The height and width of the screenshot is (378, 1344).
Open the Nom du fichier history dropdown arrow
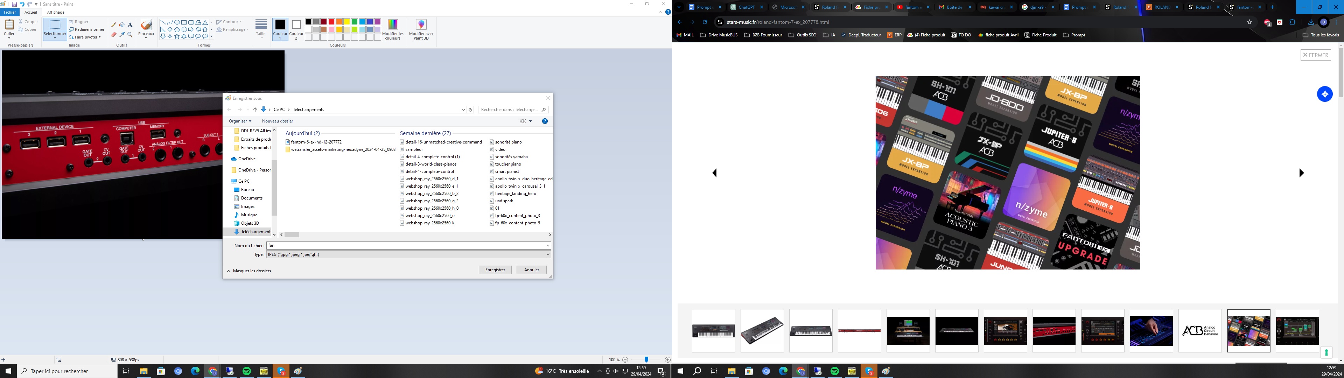pos(548,245)
